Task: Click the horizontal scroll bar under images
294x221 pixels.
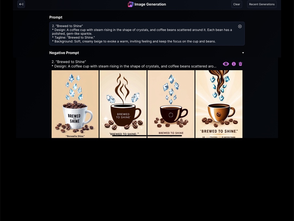Action: pos(147,136)
